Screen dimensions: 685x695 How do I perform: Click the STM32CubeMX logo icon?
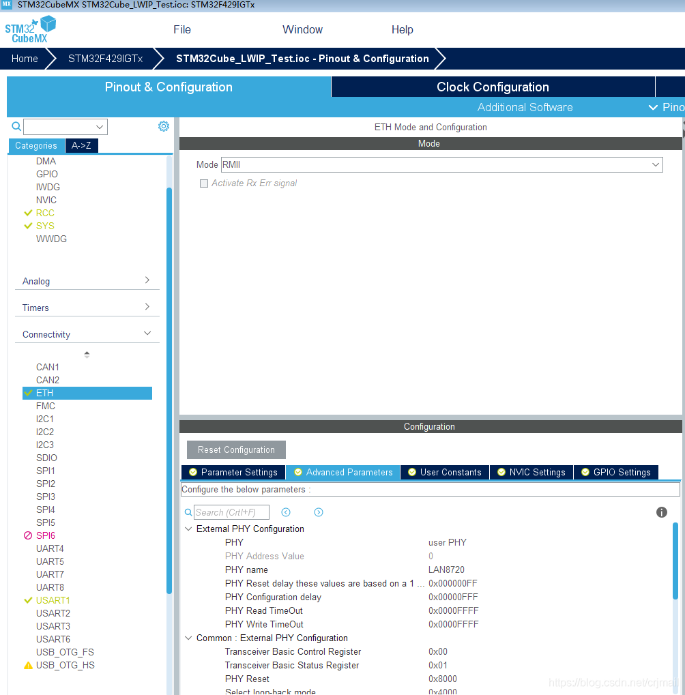(30, 30)
